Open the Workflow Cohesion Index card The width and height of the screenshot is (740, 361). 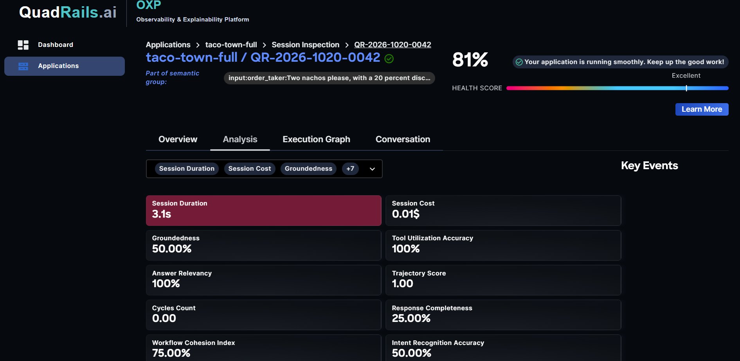tap(263, 348)
